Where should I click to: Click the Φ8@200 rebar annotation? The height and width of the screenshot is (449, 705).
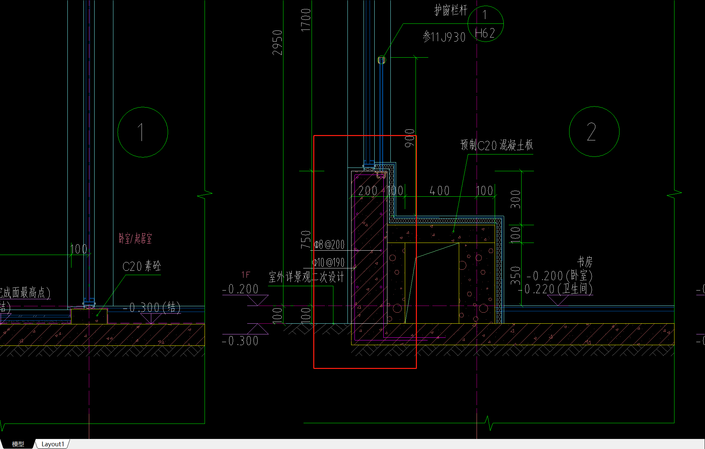(329, 245)
